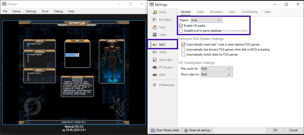Open the Input settings category icon
This screenshot has width=304, height=135.
click(155, 27)
